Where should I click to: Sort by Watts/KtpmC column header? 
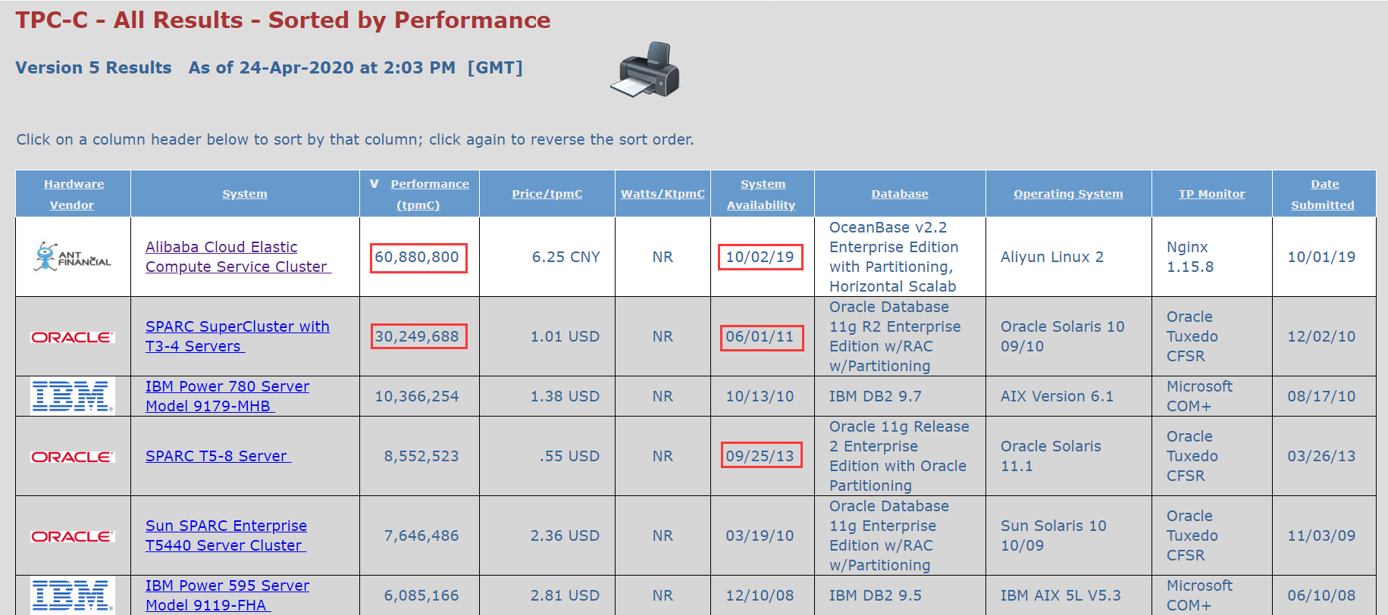pyautogui.click(x=663, y=194)
